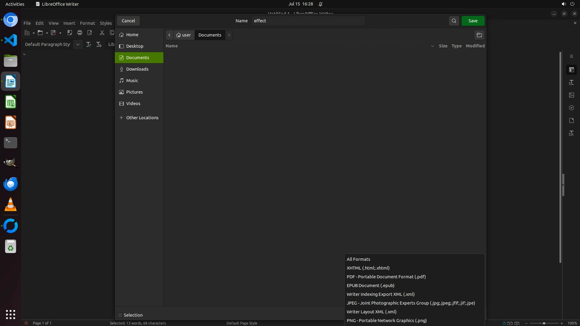
Task: Expand the Default Paragraph Style dropdown
Action: pos(78,44)
